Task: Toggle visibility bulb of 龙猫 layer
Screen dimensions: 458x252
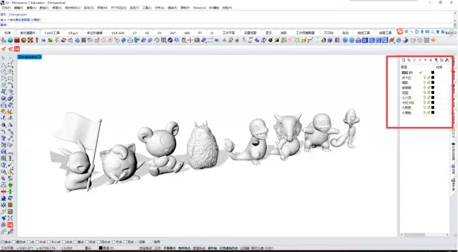Action: point(425,93)
